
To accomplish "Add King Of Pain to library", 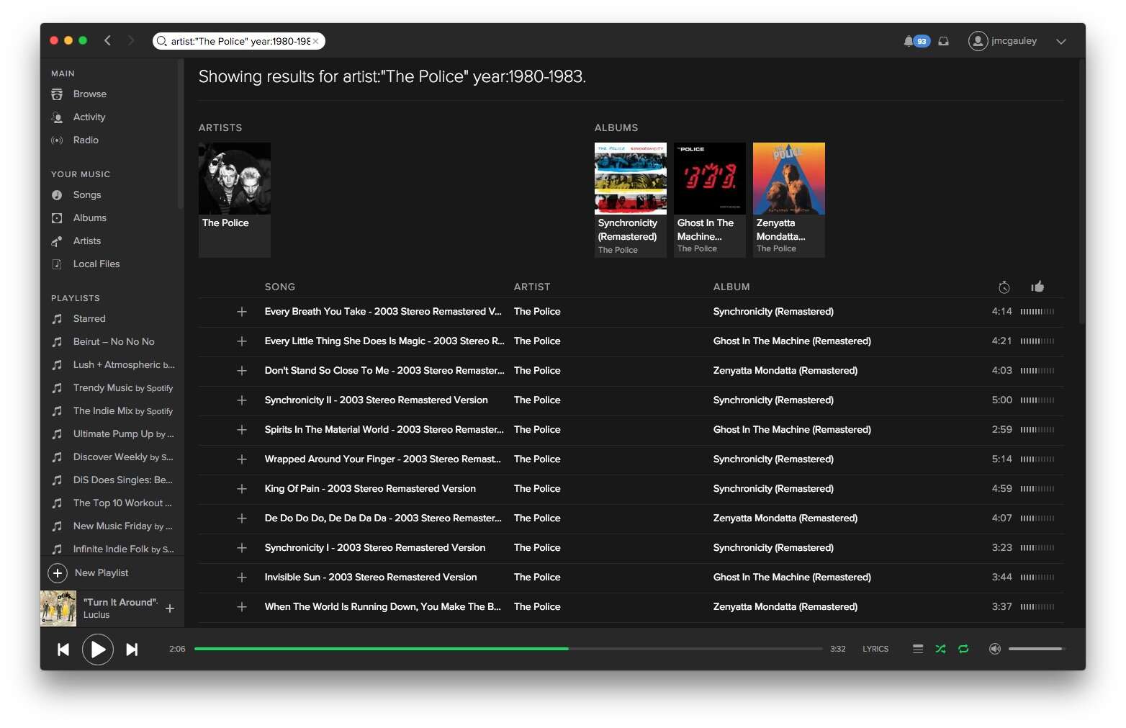I will (242, 489).
